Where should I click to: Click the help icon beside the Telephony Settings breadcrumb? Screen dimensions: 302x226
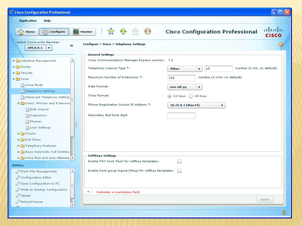[281, 45]
